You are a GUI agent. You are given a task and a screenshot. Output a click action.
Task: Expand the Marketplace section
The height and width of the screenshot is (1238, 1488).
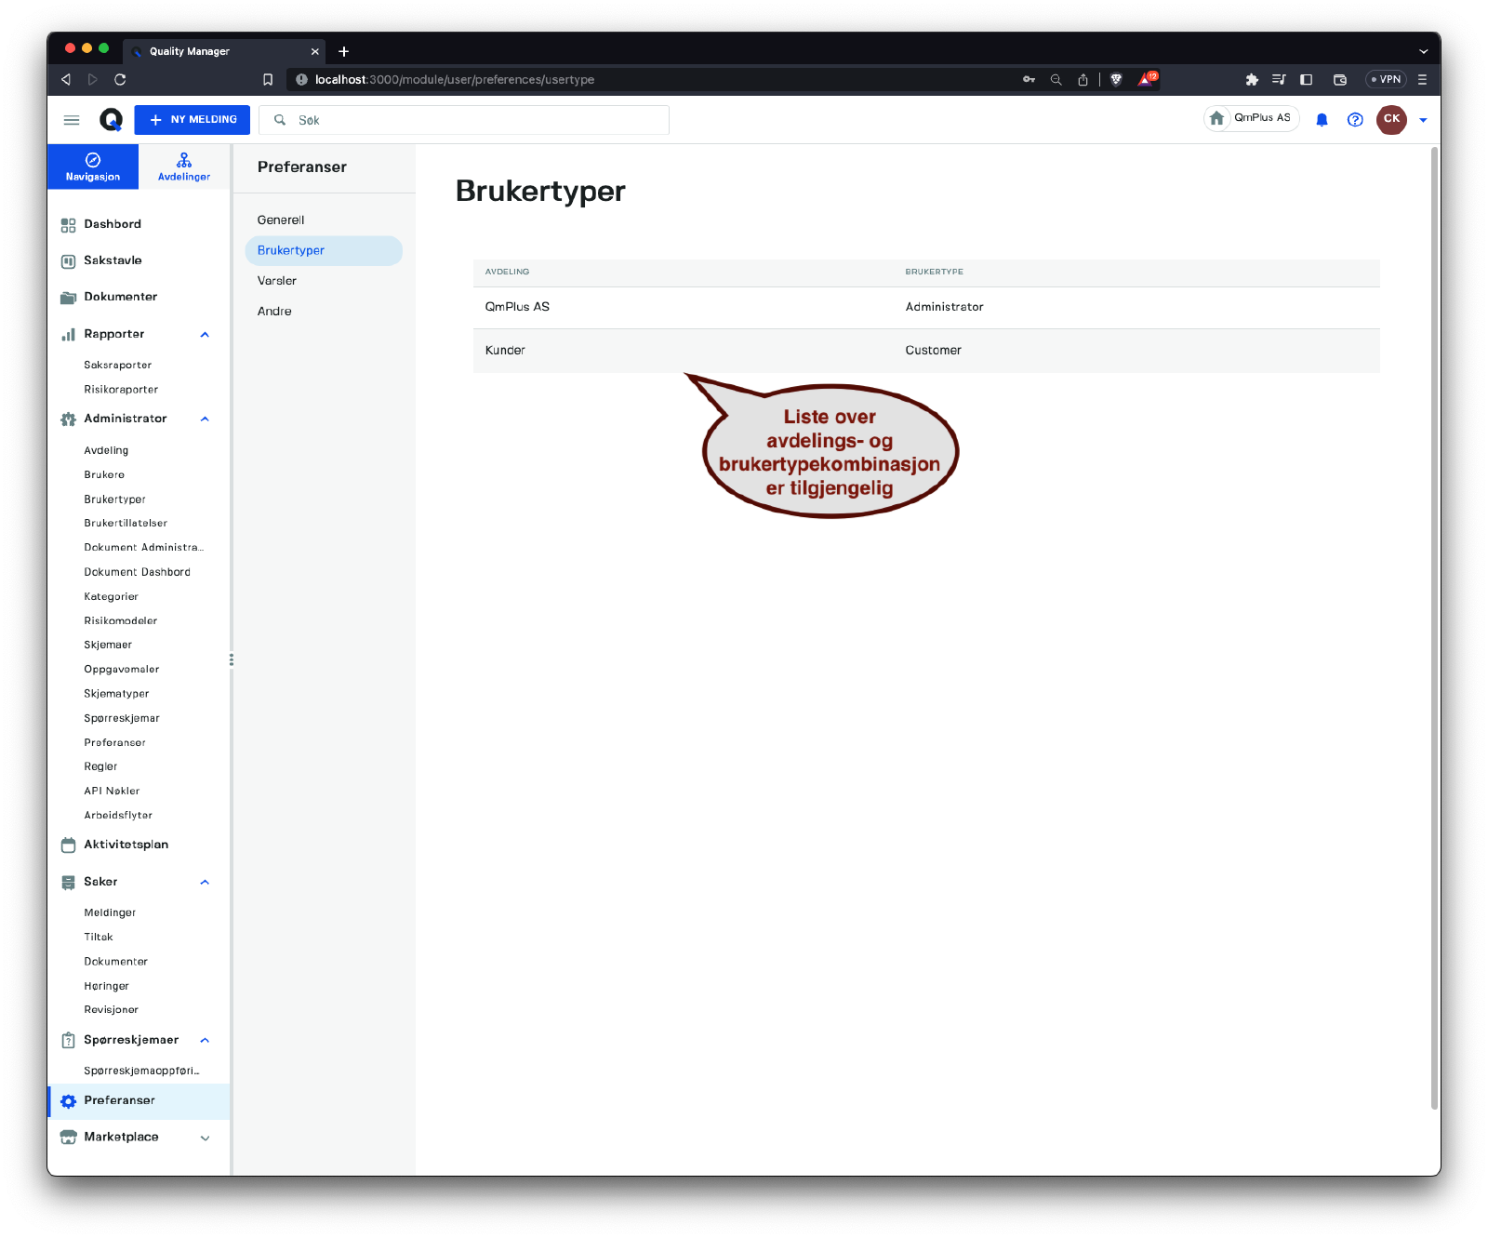pos(205,1138)
